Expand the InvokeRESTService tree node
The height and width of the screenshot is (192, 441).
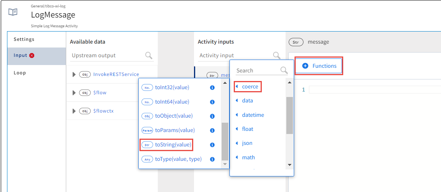[x=74, y=74]
